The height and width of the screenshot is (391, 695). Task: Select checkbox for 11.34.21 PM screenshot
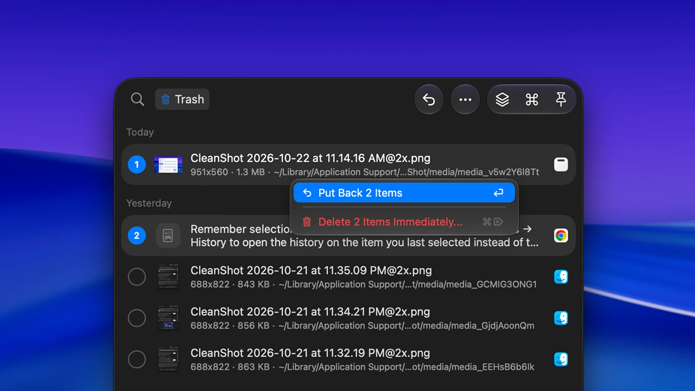click(x=137, y=318)
